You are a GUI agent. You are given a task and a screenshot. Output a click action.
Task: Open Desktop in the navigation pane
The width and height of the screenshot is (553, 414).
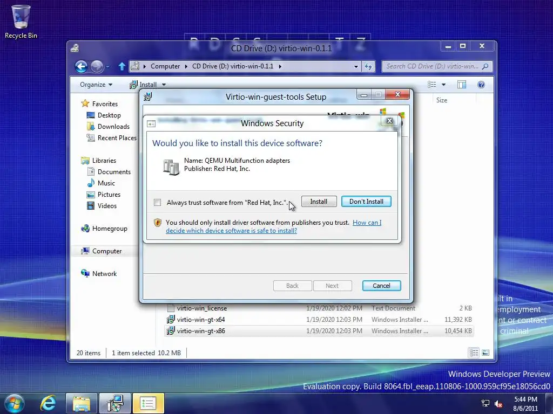pos(109,115)
